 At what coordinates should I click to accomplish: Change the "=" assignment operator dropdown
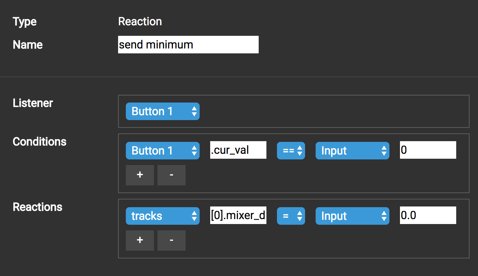click(x=291, y=216)
